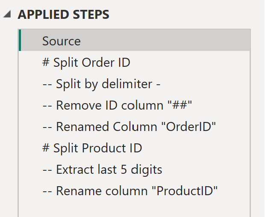Screen dimensions: 265x217
Task: Click the APPLIED STEPS header text
Action: (x=63, y=15)
